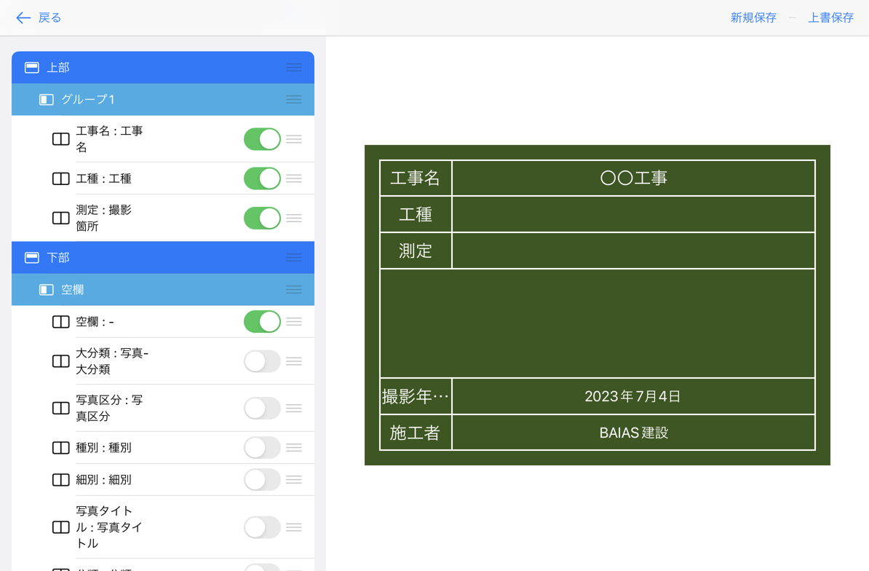Click reorder handle for 測定 row
869x571 pixels.
(x=294, y=218)
